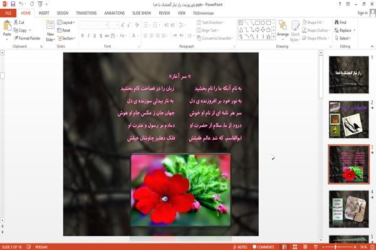Clear all formatting icon
Image resolution: width=376 pixels, height=250 pixels.
(137, 24)
